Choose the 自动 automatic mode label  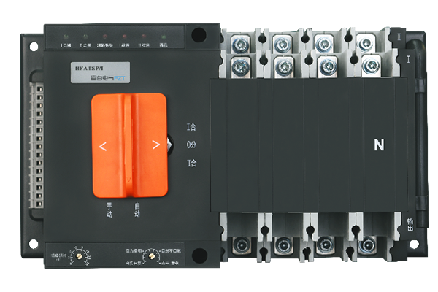tap(137, 210)
